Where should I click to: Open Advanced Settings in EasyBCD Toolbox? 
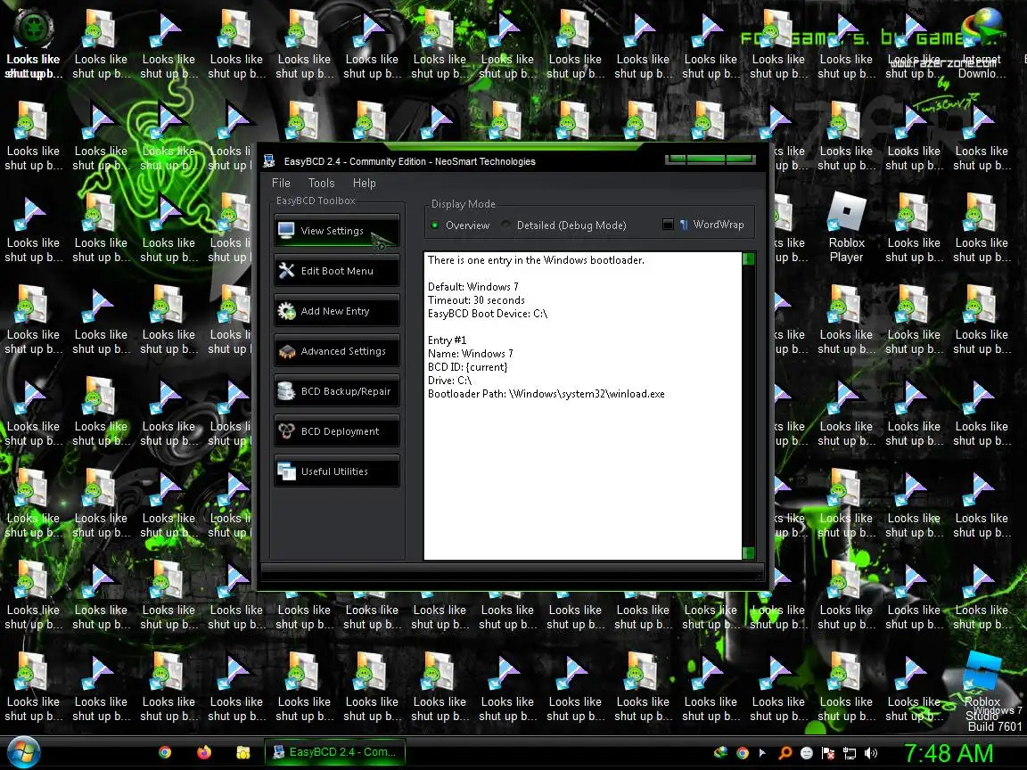(x=337, y=351)
